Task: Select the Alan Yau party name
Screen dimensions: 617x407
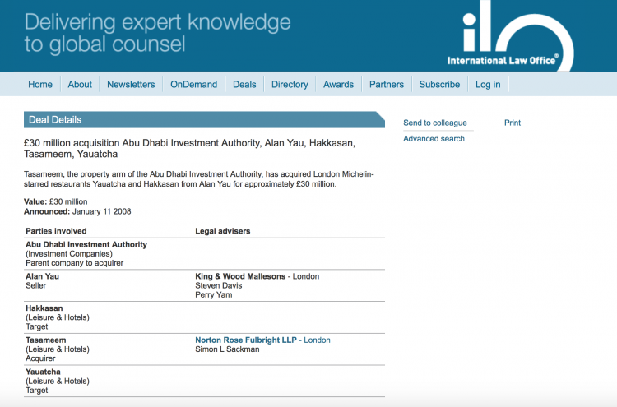Action: click(42, 276)
